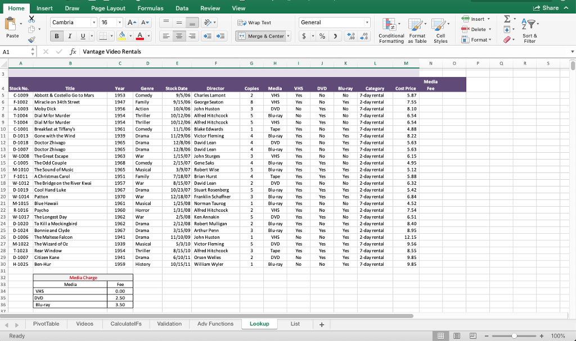
Task: Click the Zoom in plus button
Action: click(542, 336)
